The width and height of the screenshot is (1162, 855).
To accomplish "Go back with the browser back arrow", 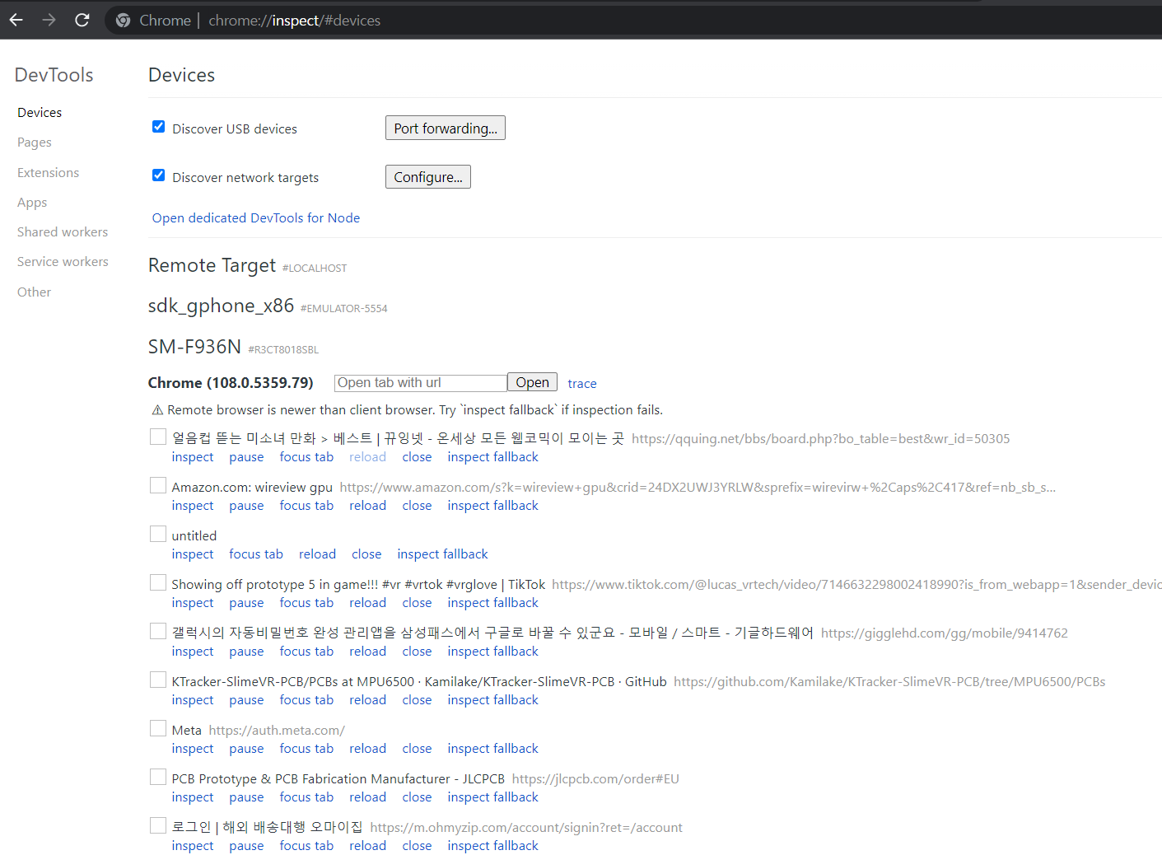I will 16,20.
